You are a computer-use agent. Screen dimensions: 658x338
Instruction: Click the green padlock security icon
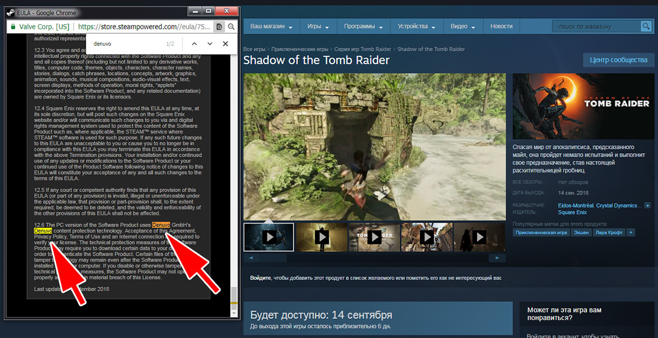pyautogui.click(x=12, y=26)
